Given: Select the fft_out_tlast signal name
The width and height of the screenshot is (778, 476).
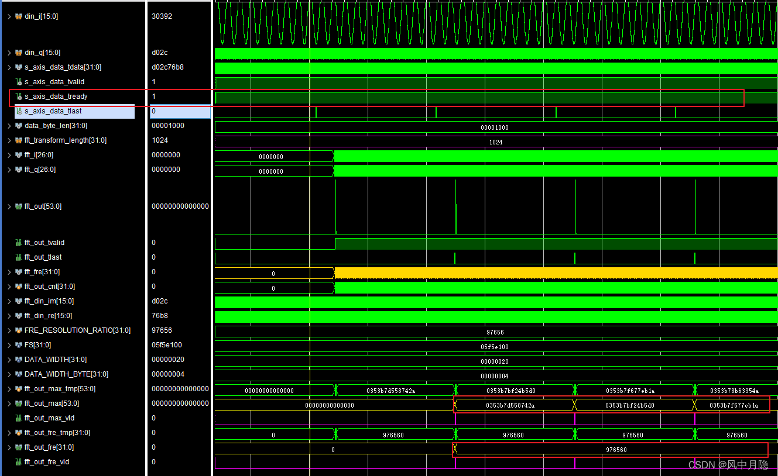Looking at the screenshot, I should (43, 257).
